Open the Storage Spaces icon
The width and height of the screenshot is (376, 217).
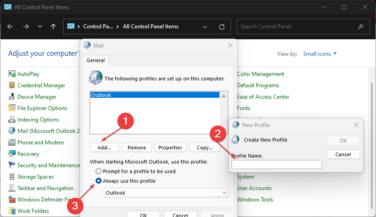pos(12,176)
